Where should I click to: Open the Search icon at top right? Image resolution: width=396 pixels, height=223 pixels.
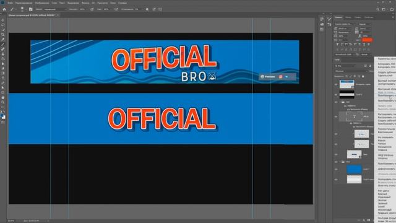pyautogui.click(x=378, y=9)
